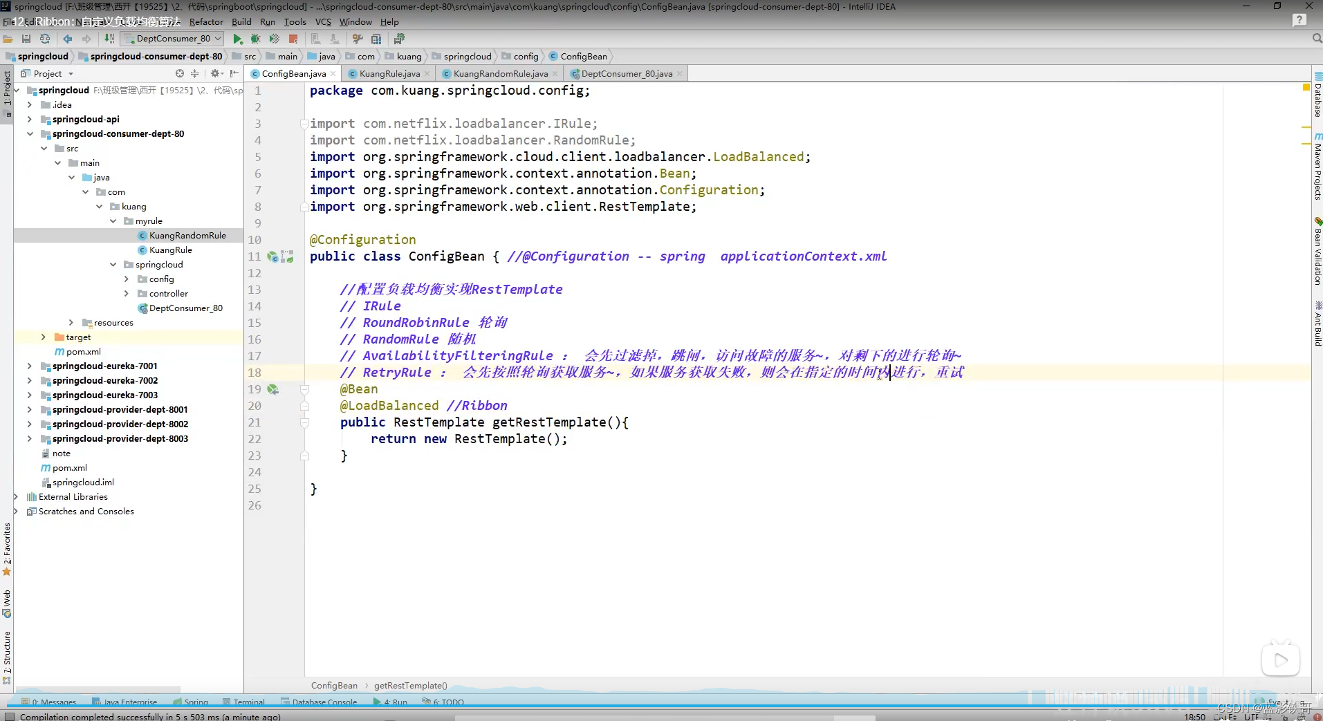Expand External Libraries node
The height and width of the screenshot is (721, 1323).
16,497
